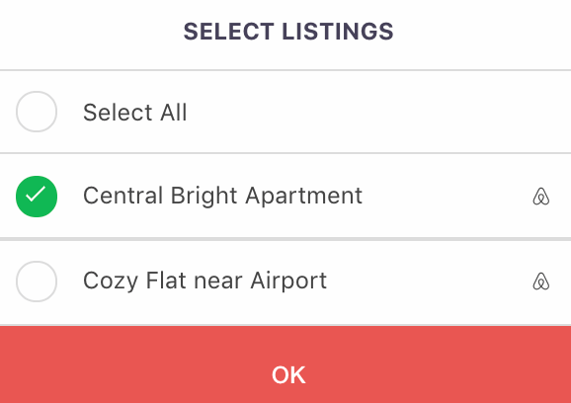The height and width of the screenshot is (403, 571).
Task: Open Airbnb channel logo on Cozy Flat row
Action: [541, 282]
